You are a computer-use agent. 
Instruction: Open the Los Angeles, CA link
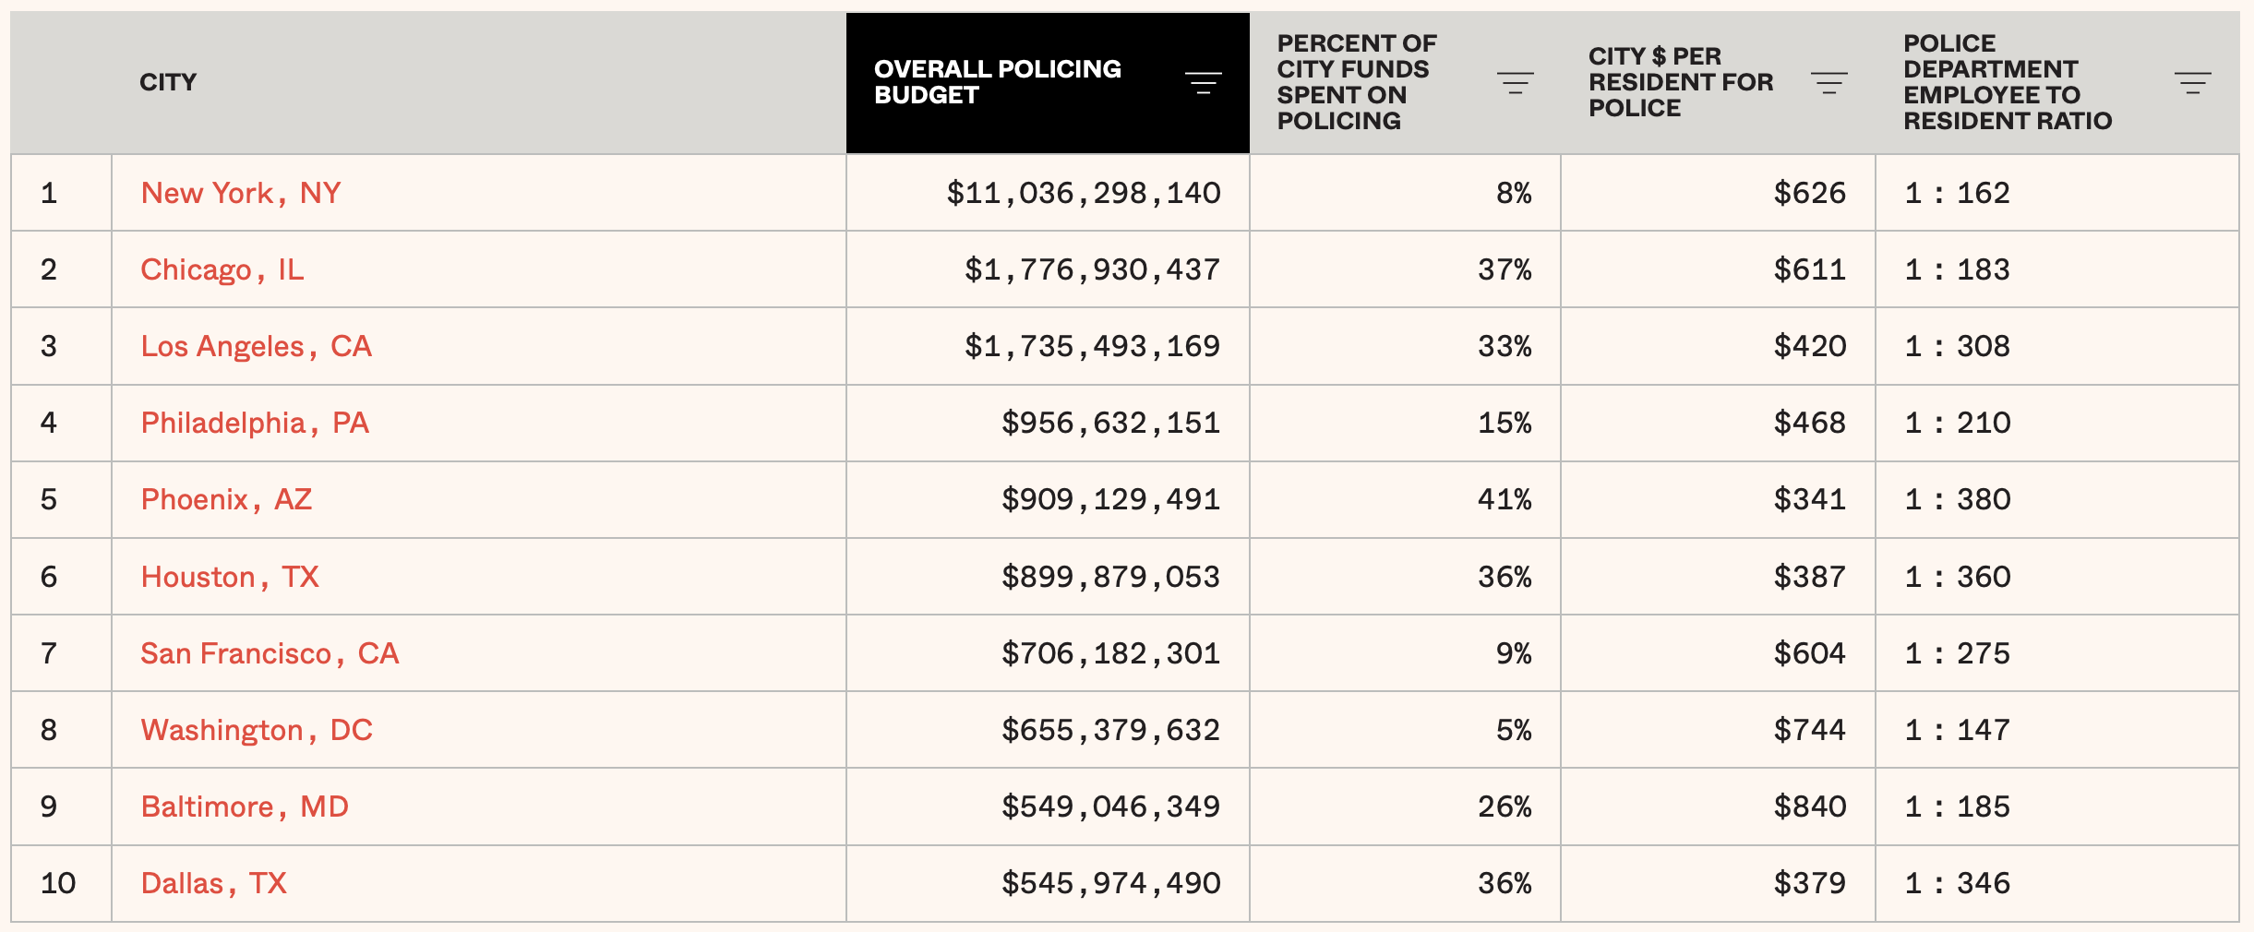click(256, 346)
